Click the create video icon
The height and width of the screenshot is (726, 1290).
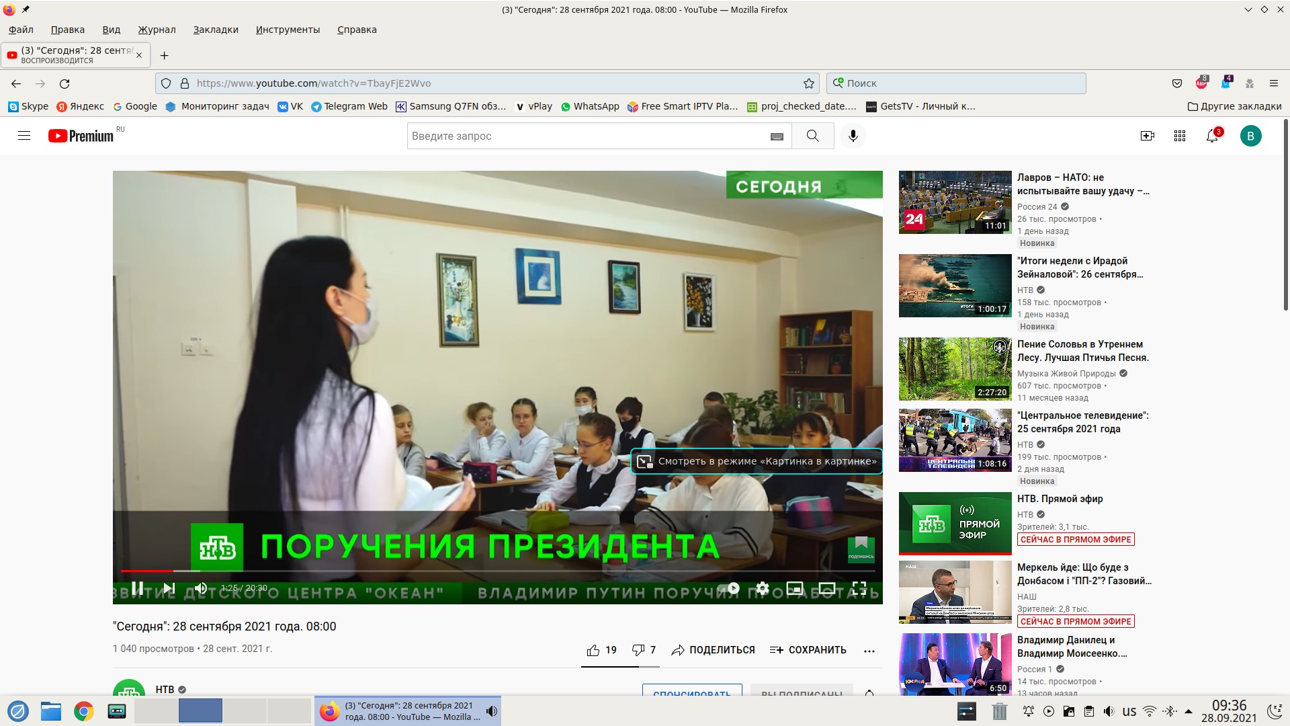[1148, 136]
